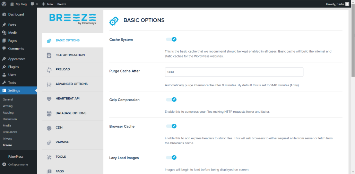Click the Tools wrench icon
355x174 pixels.
point(4,82)
